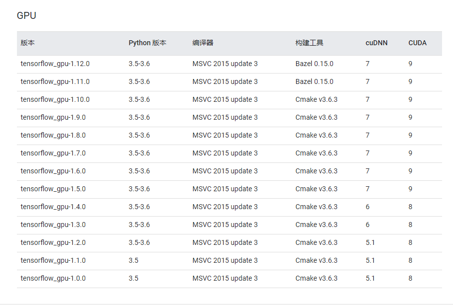Click the 构建工具 column header
Screen dimensions: 453x305
[309, 43]
